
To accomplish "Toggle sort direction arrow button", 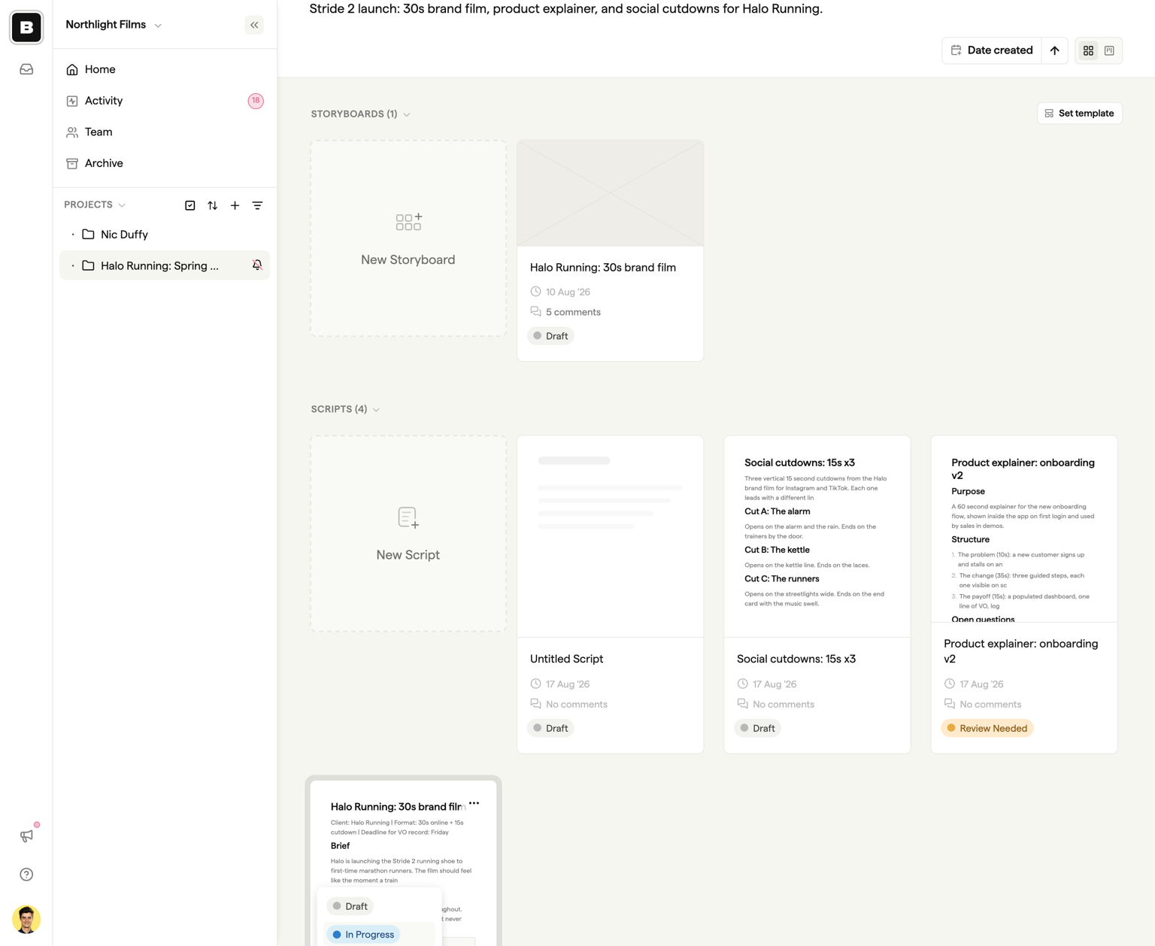I will 1055,50.
